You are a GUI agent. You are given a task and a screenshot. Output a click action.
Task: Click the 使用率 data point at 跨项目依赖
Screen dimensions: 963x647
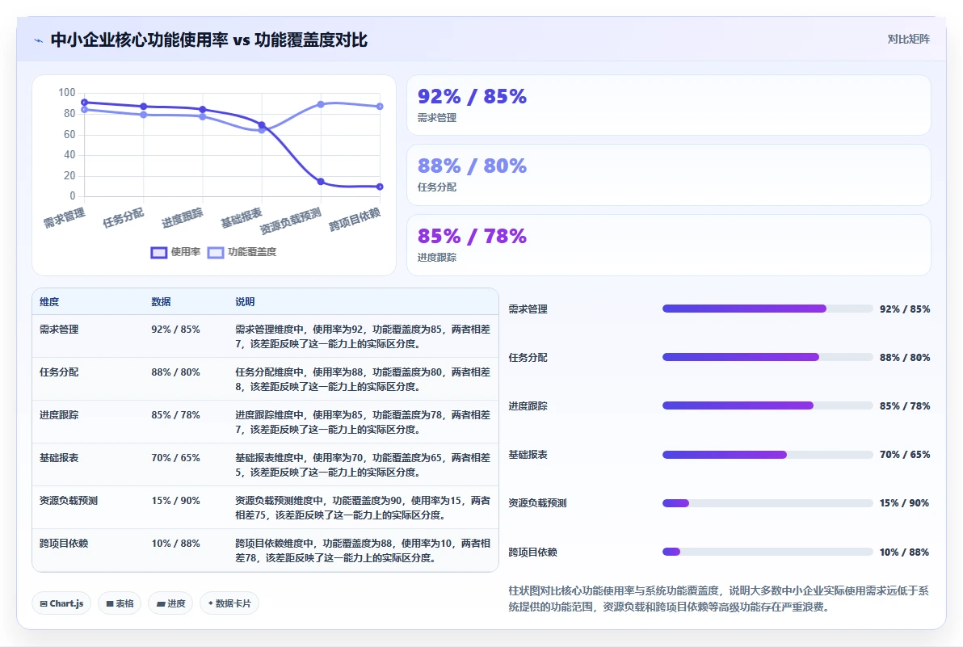tap(380, 187)
